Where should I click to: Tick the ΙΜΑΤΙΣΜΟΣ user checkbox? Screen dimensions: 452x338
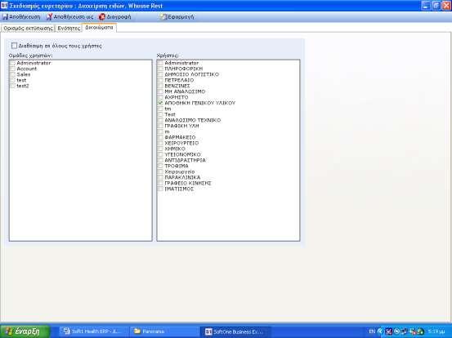160,189
